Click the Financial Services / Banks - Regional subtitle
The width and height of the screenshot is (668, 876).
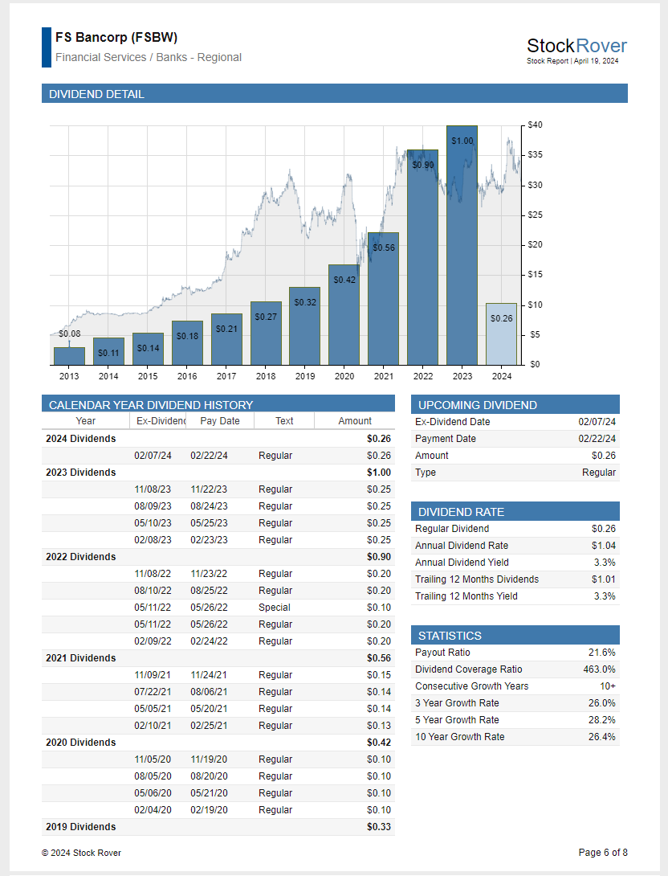click(x=149, y=57)
